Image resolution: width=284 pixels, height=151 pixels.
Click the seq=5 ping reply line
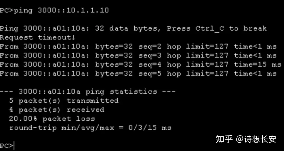point(138,74)
